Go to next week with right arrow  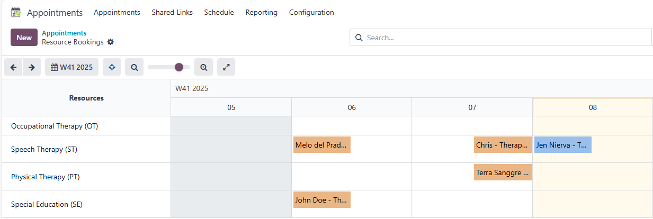32,67
